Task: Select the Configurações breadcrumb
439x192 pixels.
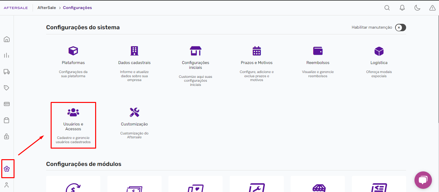Action: click(x=77, y=8)
